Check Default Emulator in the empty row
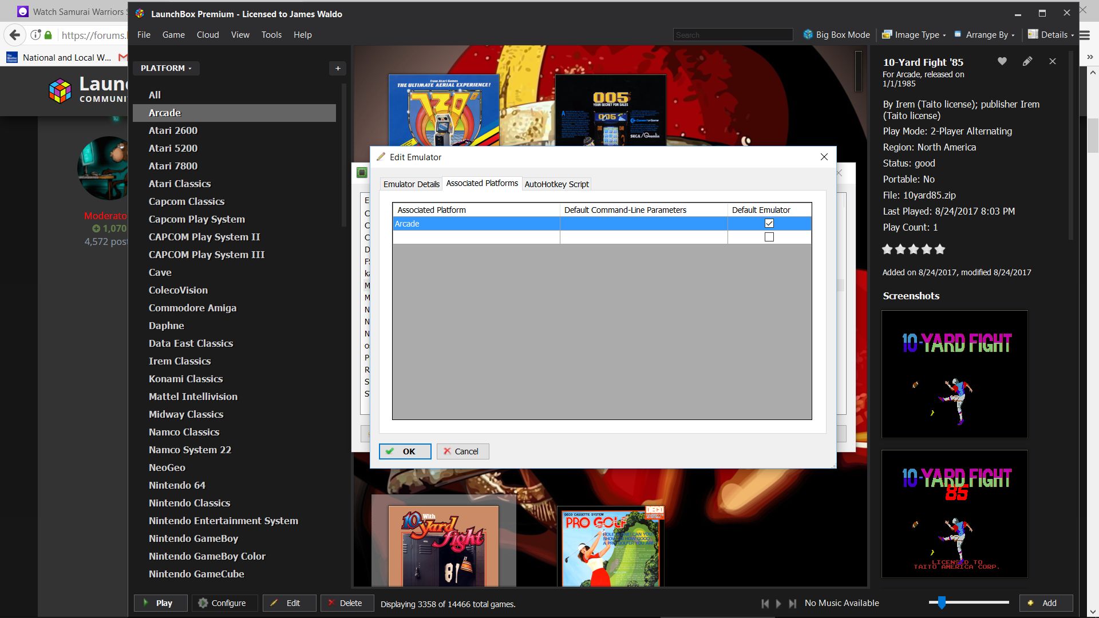 click(769, 237)
